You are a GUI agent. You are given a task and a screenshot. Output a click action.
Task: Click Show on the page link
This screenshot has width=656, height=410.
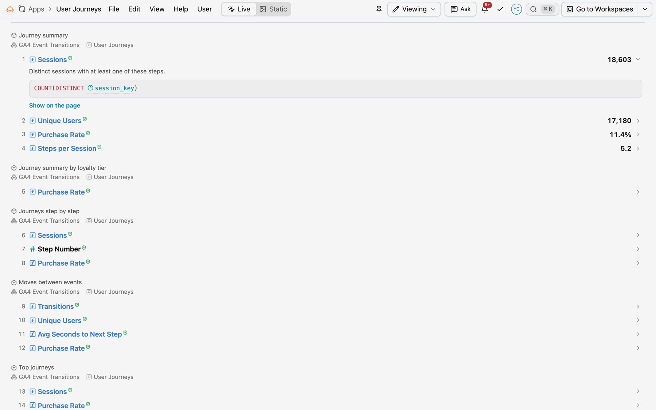click(55, 105)
